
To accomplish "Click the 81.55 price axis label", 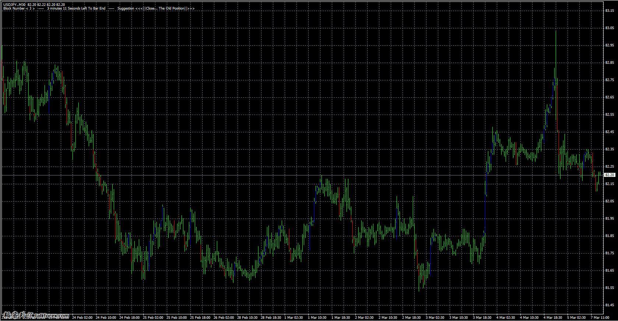I will (609, 288).
